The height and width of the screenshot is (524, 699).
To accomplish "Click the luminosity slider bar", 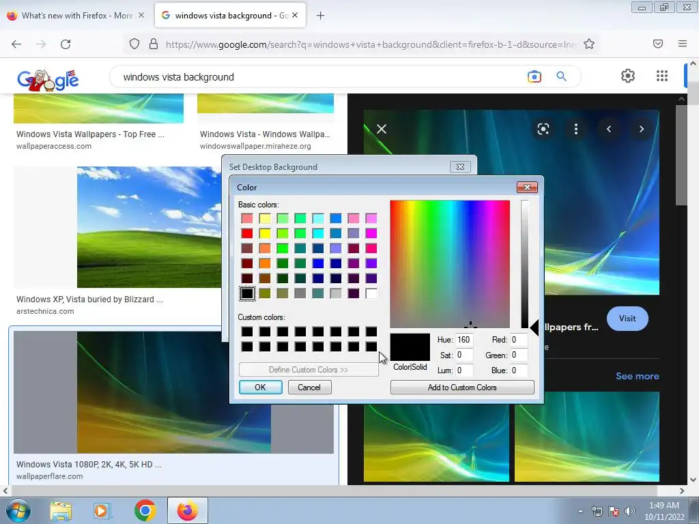I will 525,264.
